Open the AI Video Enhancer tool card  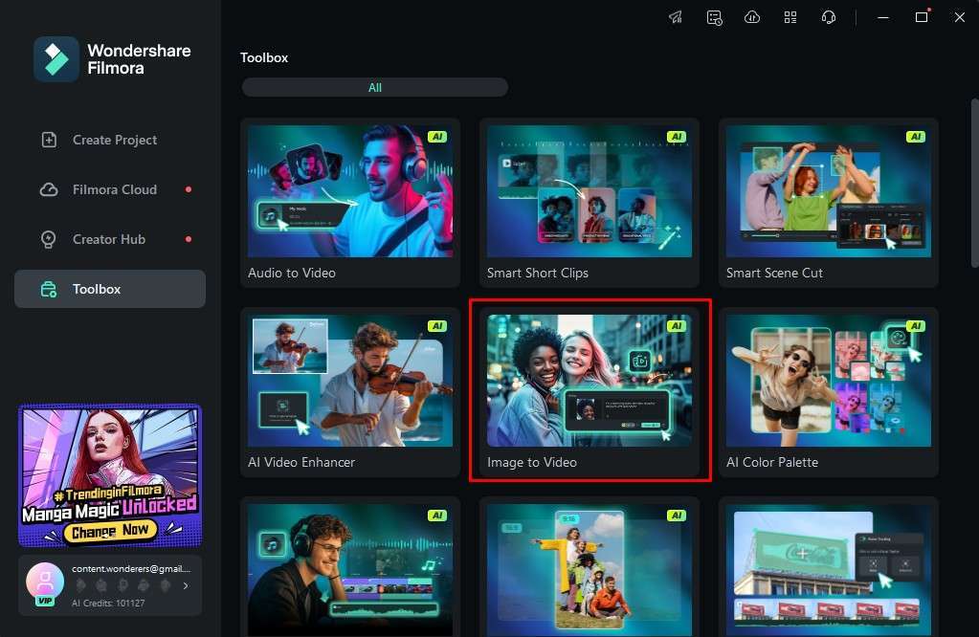pos(350,392)
